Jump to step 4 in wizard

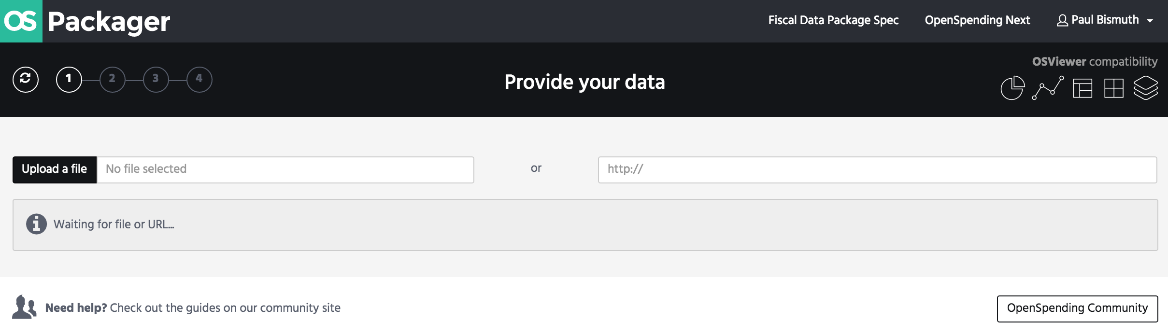tap(199, 80)
